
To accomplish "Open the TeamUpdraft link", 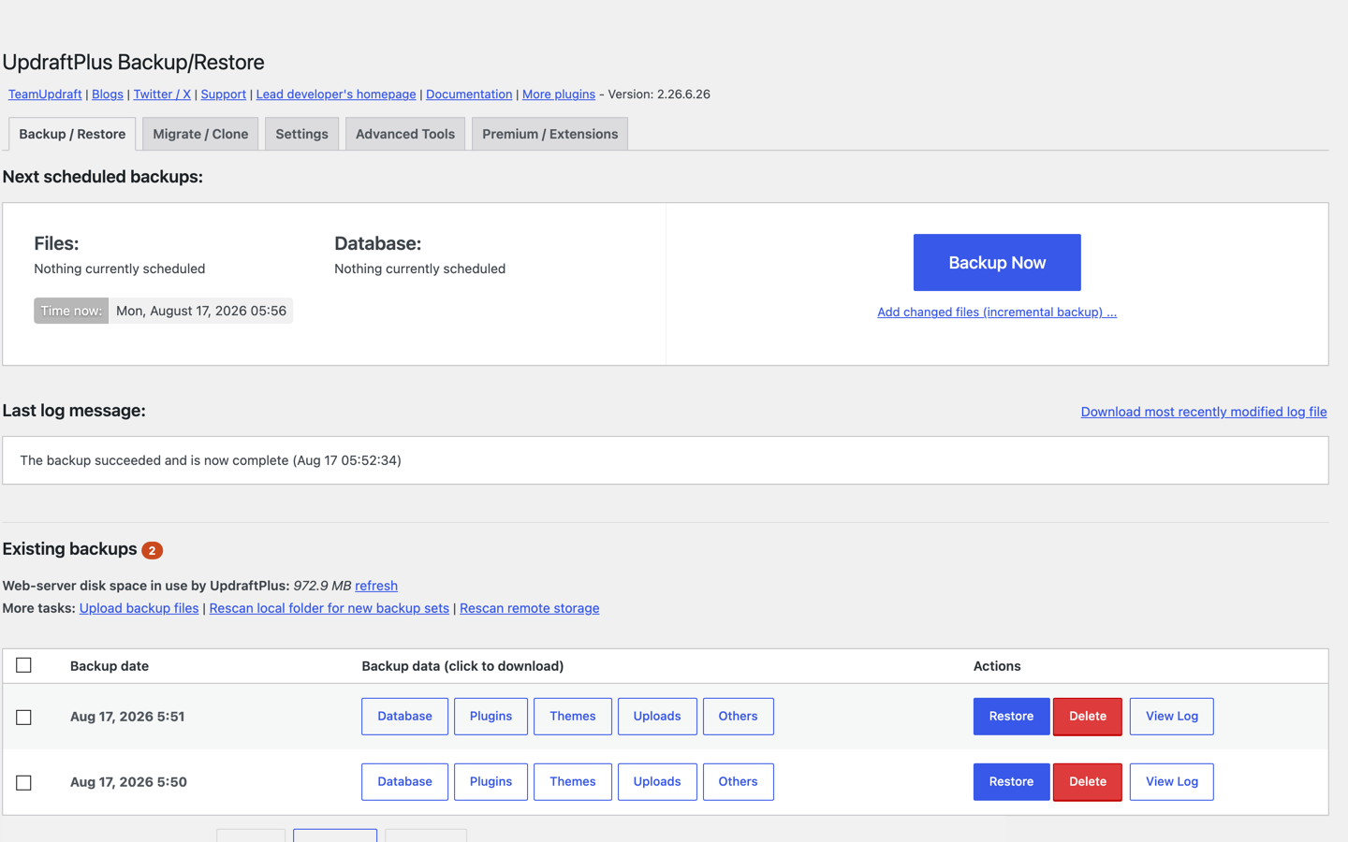I will tap(45, 94).
